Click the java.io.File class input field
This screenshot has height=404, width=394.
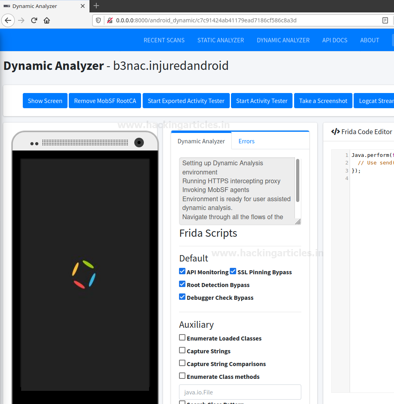click(x=240, y=392)
